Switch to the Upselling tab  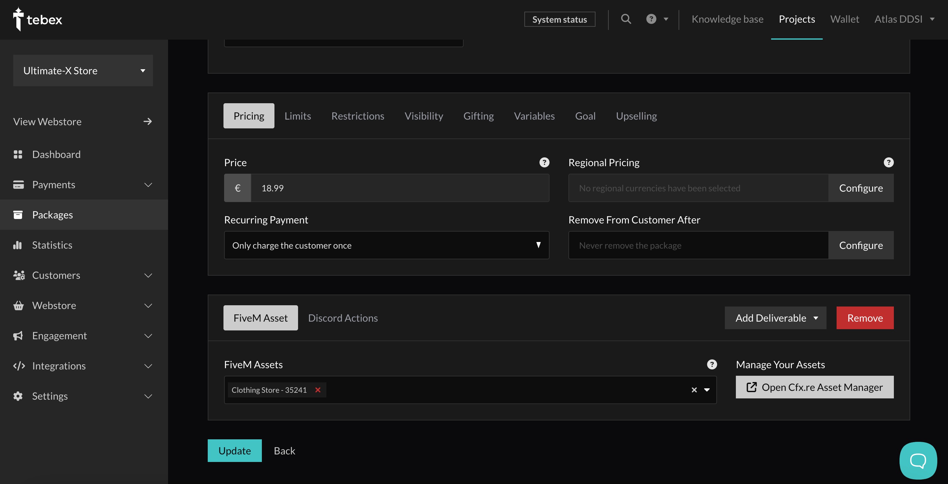(x=636, y=115)
